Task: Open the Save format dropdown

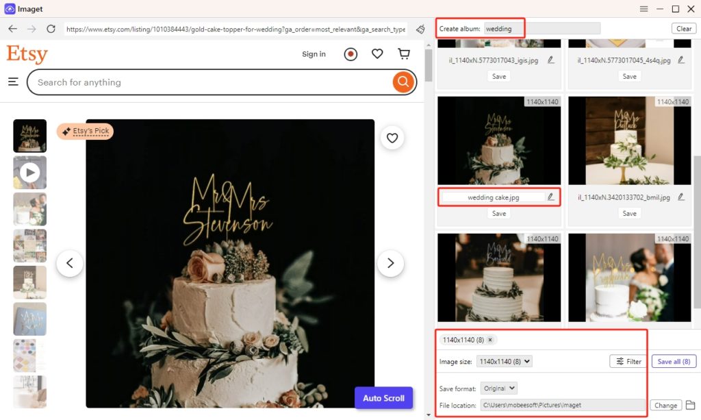Action: [498, 387]
